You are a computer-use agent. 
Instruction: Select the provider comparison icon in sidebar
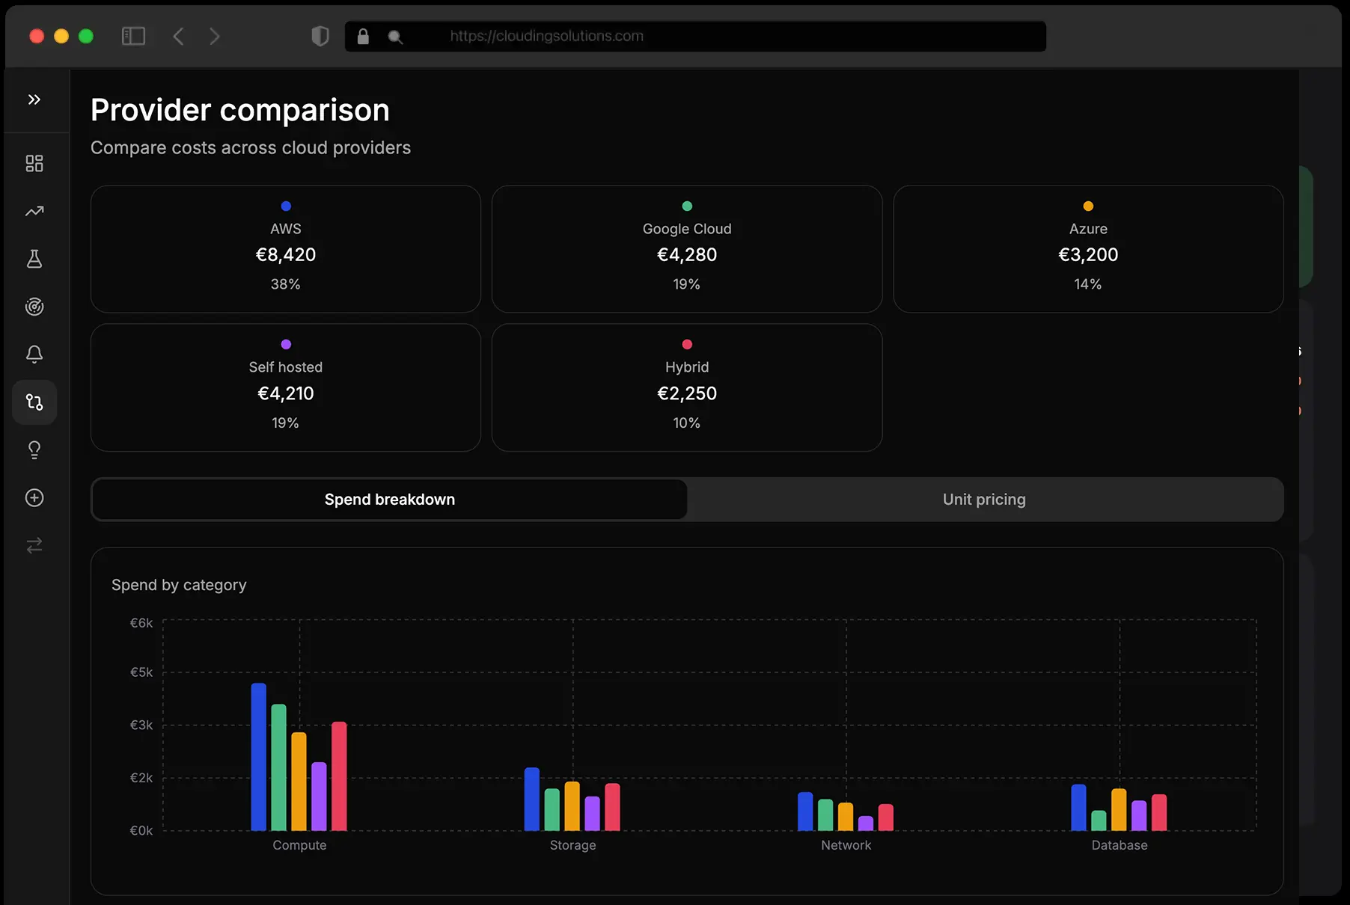tap(34, 402)
